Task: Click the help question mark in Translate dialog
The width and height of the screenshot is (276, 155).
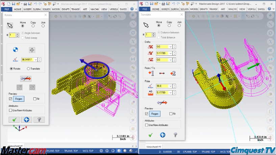Action: tap(175, 135)
